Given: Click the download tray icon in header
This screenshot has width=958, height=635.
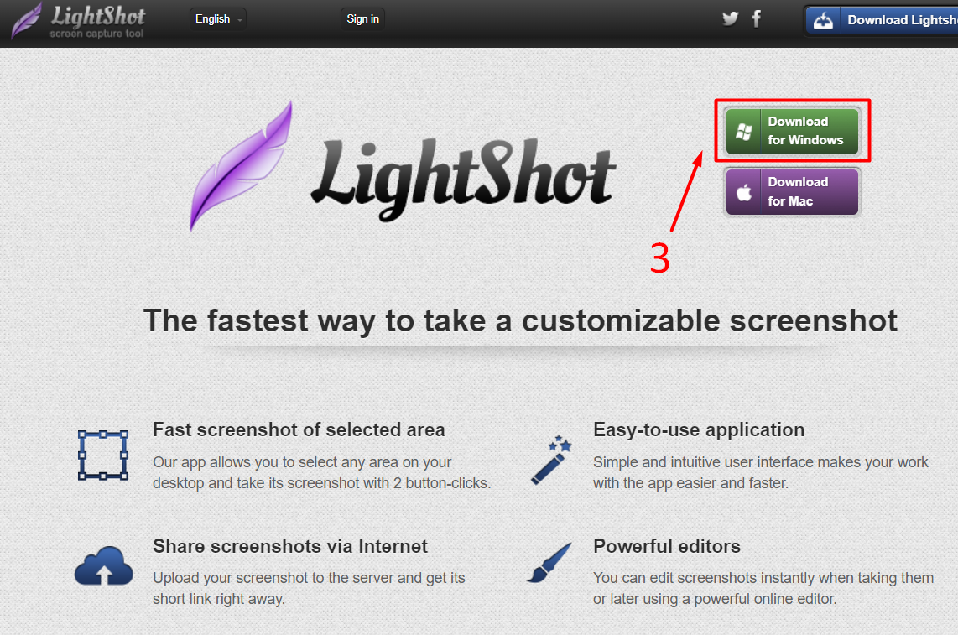Looking at the screenshot, I should pyautogui.click(x=823, y=20).
